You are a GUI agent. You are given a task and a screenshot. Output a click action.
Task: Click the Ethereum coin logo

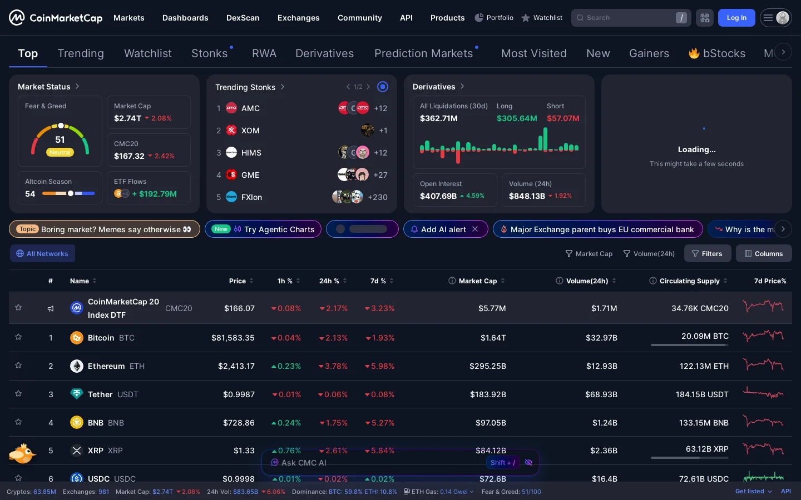point(77,366)
